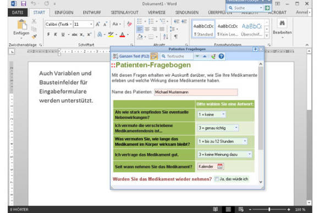This screenshot has width=319, height=213.
Task: Switch to the VERWEISE tab
Action: 156,13
